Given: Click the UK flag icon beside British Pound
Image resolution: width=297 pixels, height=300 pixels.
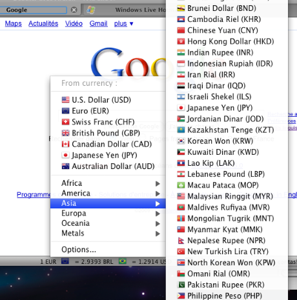Looking at the screenshot, I should coord(65,133).
